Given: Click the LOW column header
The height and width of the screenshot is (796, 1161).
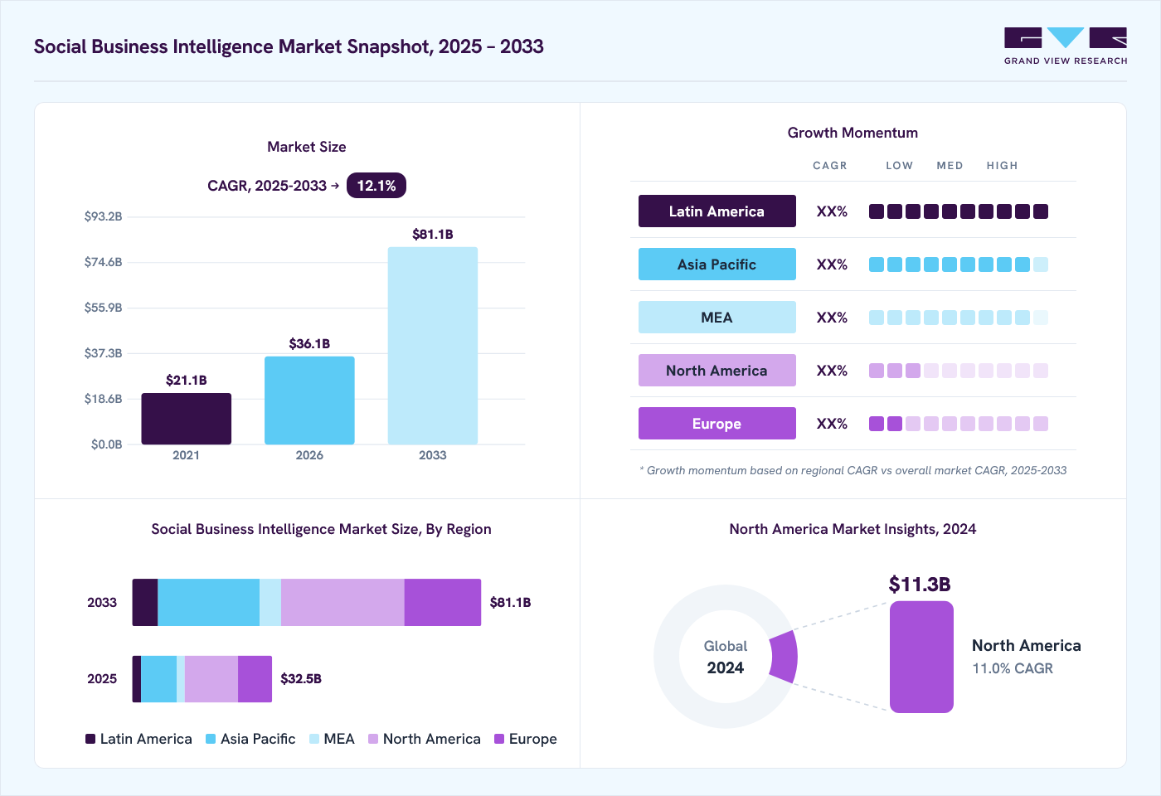Looking at the screenshot, I should click(899, 166).
